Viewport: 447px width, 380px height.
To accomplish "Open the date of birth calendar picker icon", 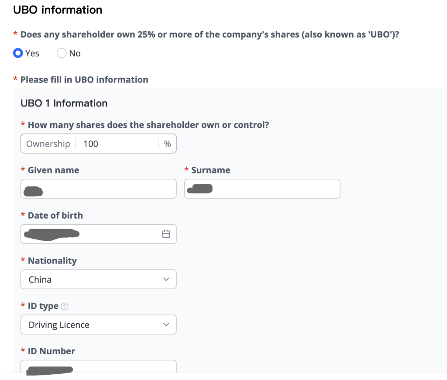I will click(166, 234).
